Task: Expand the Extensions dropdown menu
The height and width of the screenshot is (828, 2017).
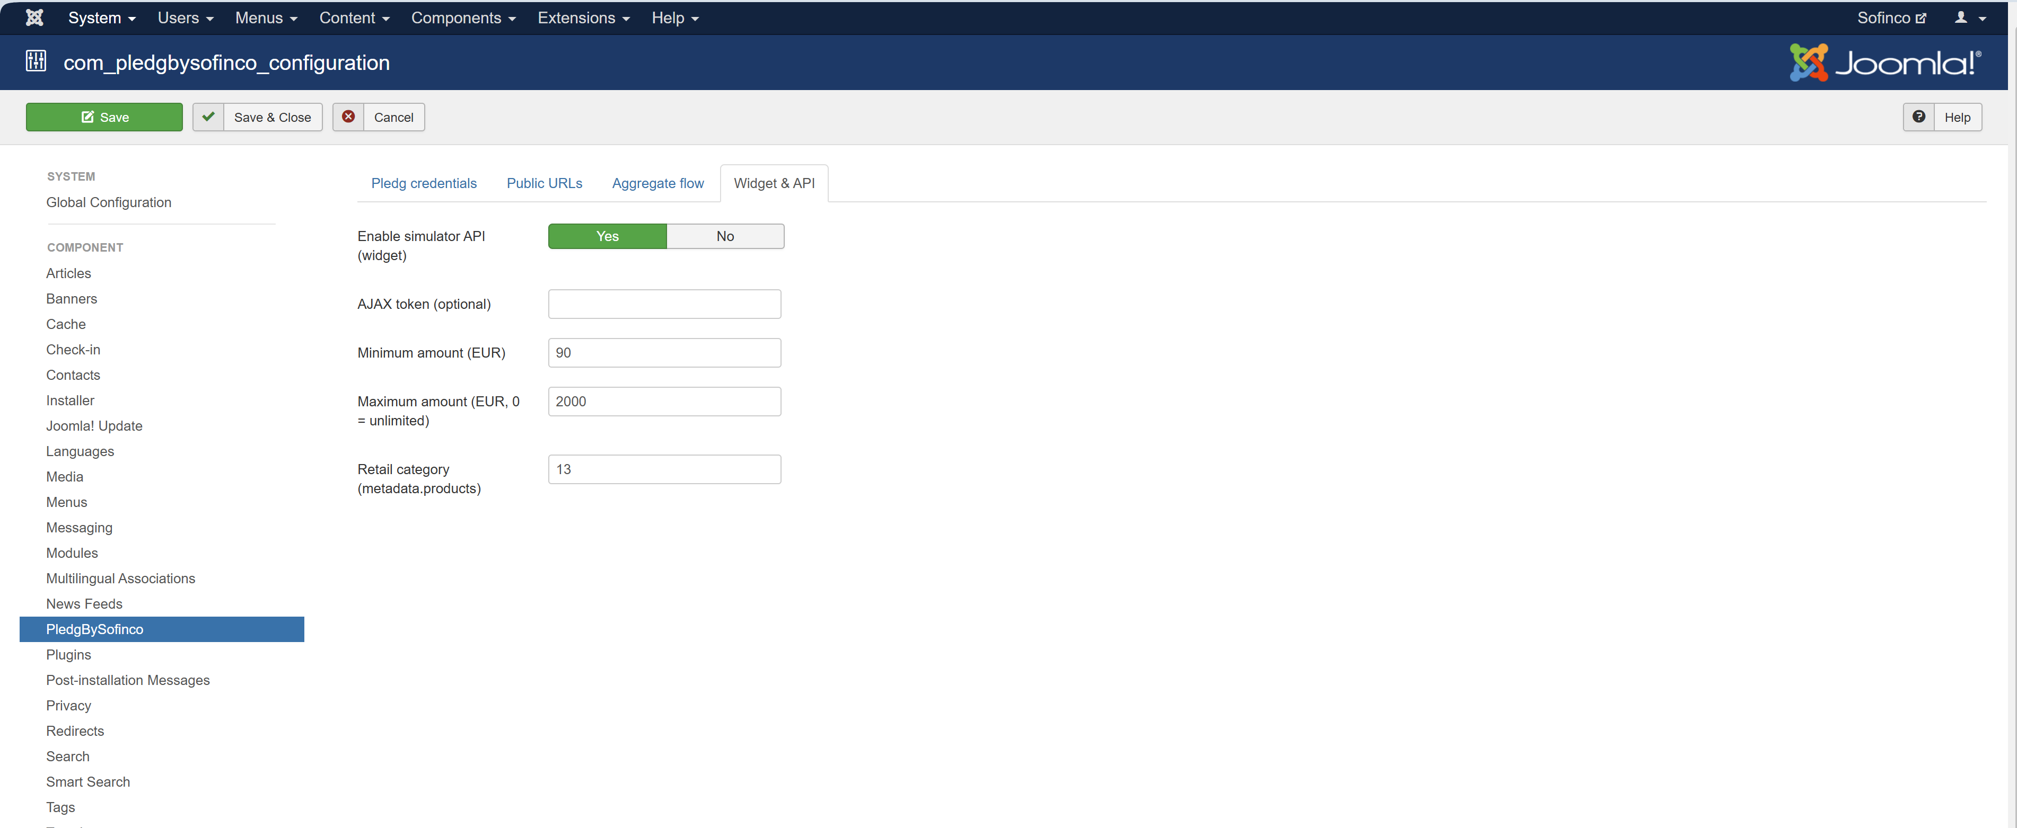Action: pyautogui.click(x=583, y=17)
